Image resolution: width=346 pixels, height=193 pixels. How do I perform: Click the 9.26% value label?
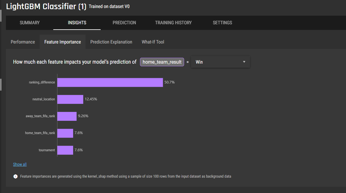pyautogui.click(x=83, y=116)
